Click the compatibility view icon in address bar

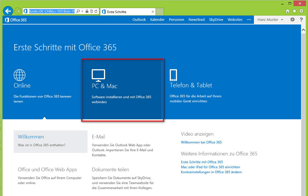91,11
